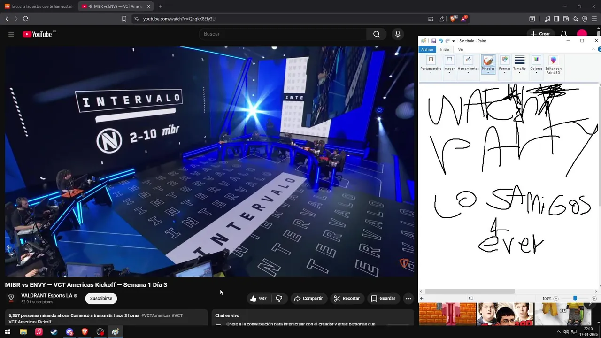Open the #VCT hashtag link
The image size is (601, 338).
177,315
